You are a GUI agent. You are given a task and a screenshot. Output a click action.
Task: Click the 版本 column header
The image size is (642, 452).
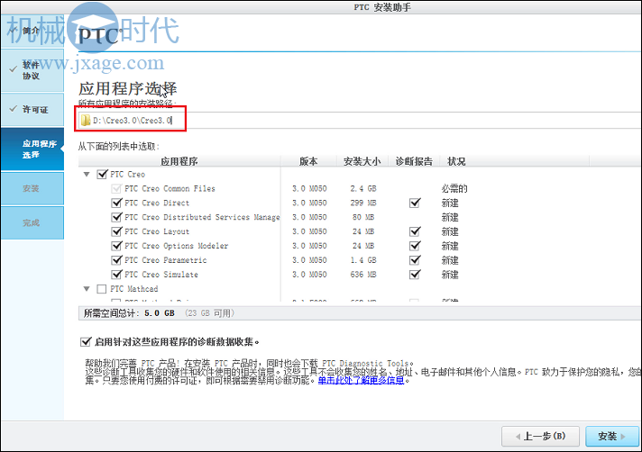308,161
